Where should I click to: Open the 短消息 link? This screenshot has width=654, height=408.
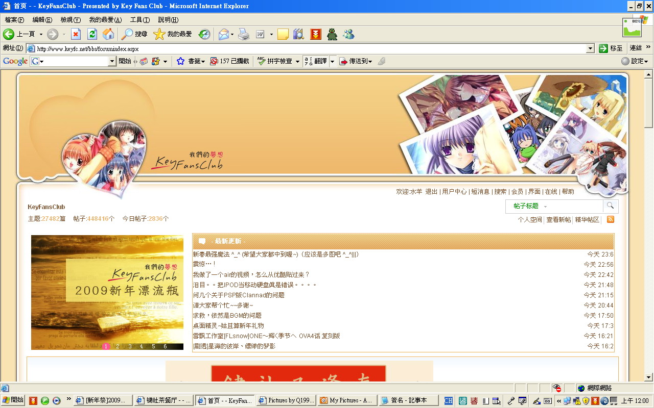click(480, 192)
